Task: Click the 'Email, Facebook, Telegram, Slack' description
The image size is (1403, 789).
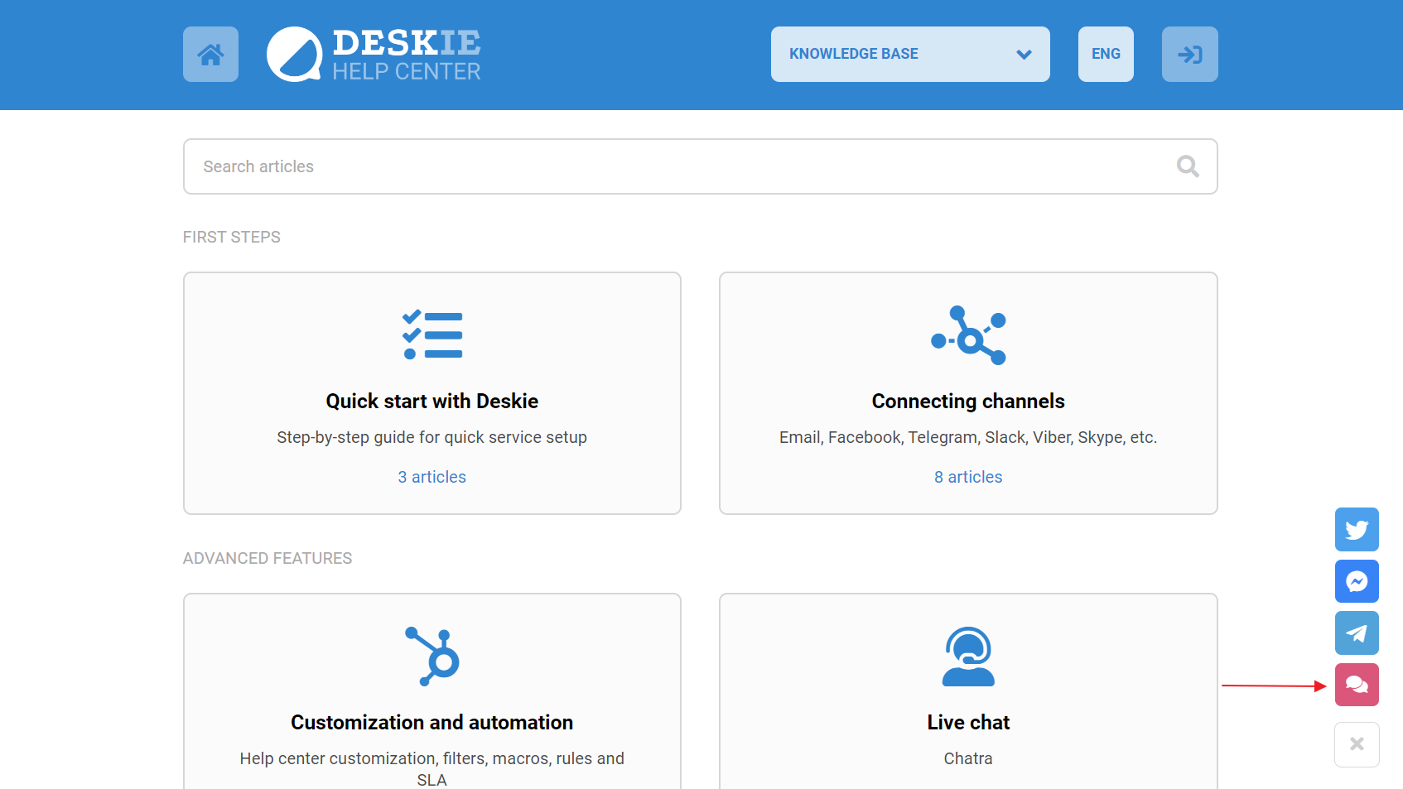Action: click(x=968, y=437)
